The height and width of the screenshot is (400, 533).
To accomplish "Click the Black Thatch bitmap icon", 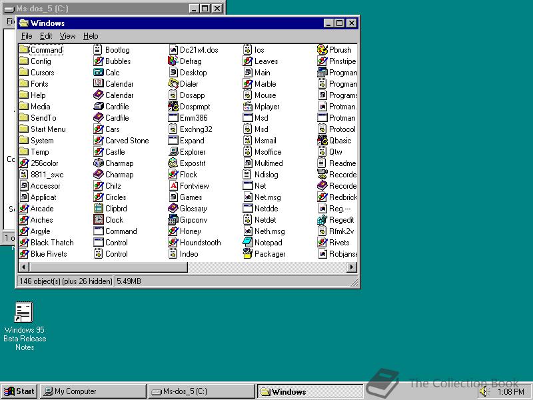I will 24,243.
